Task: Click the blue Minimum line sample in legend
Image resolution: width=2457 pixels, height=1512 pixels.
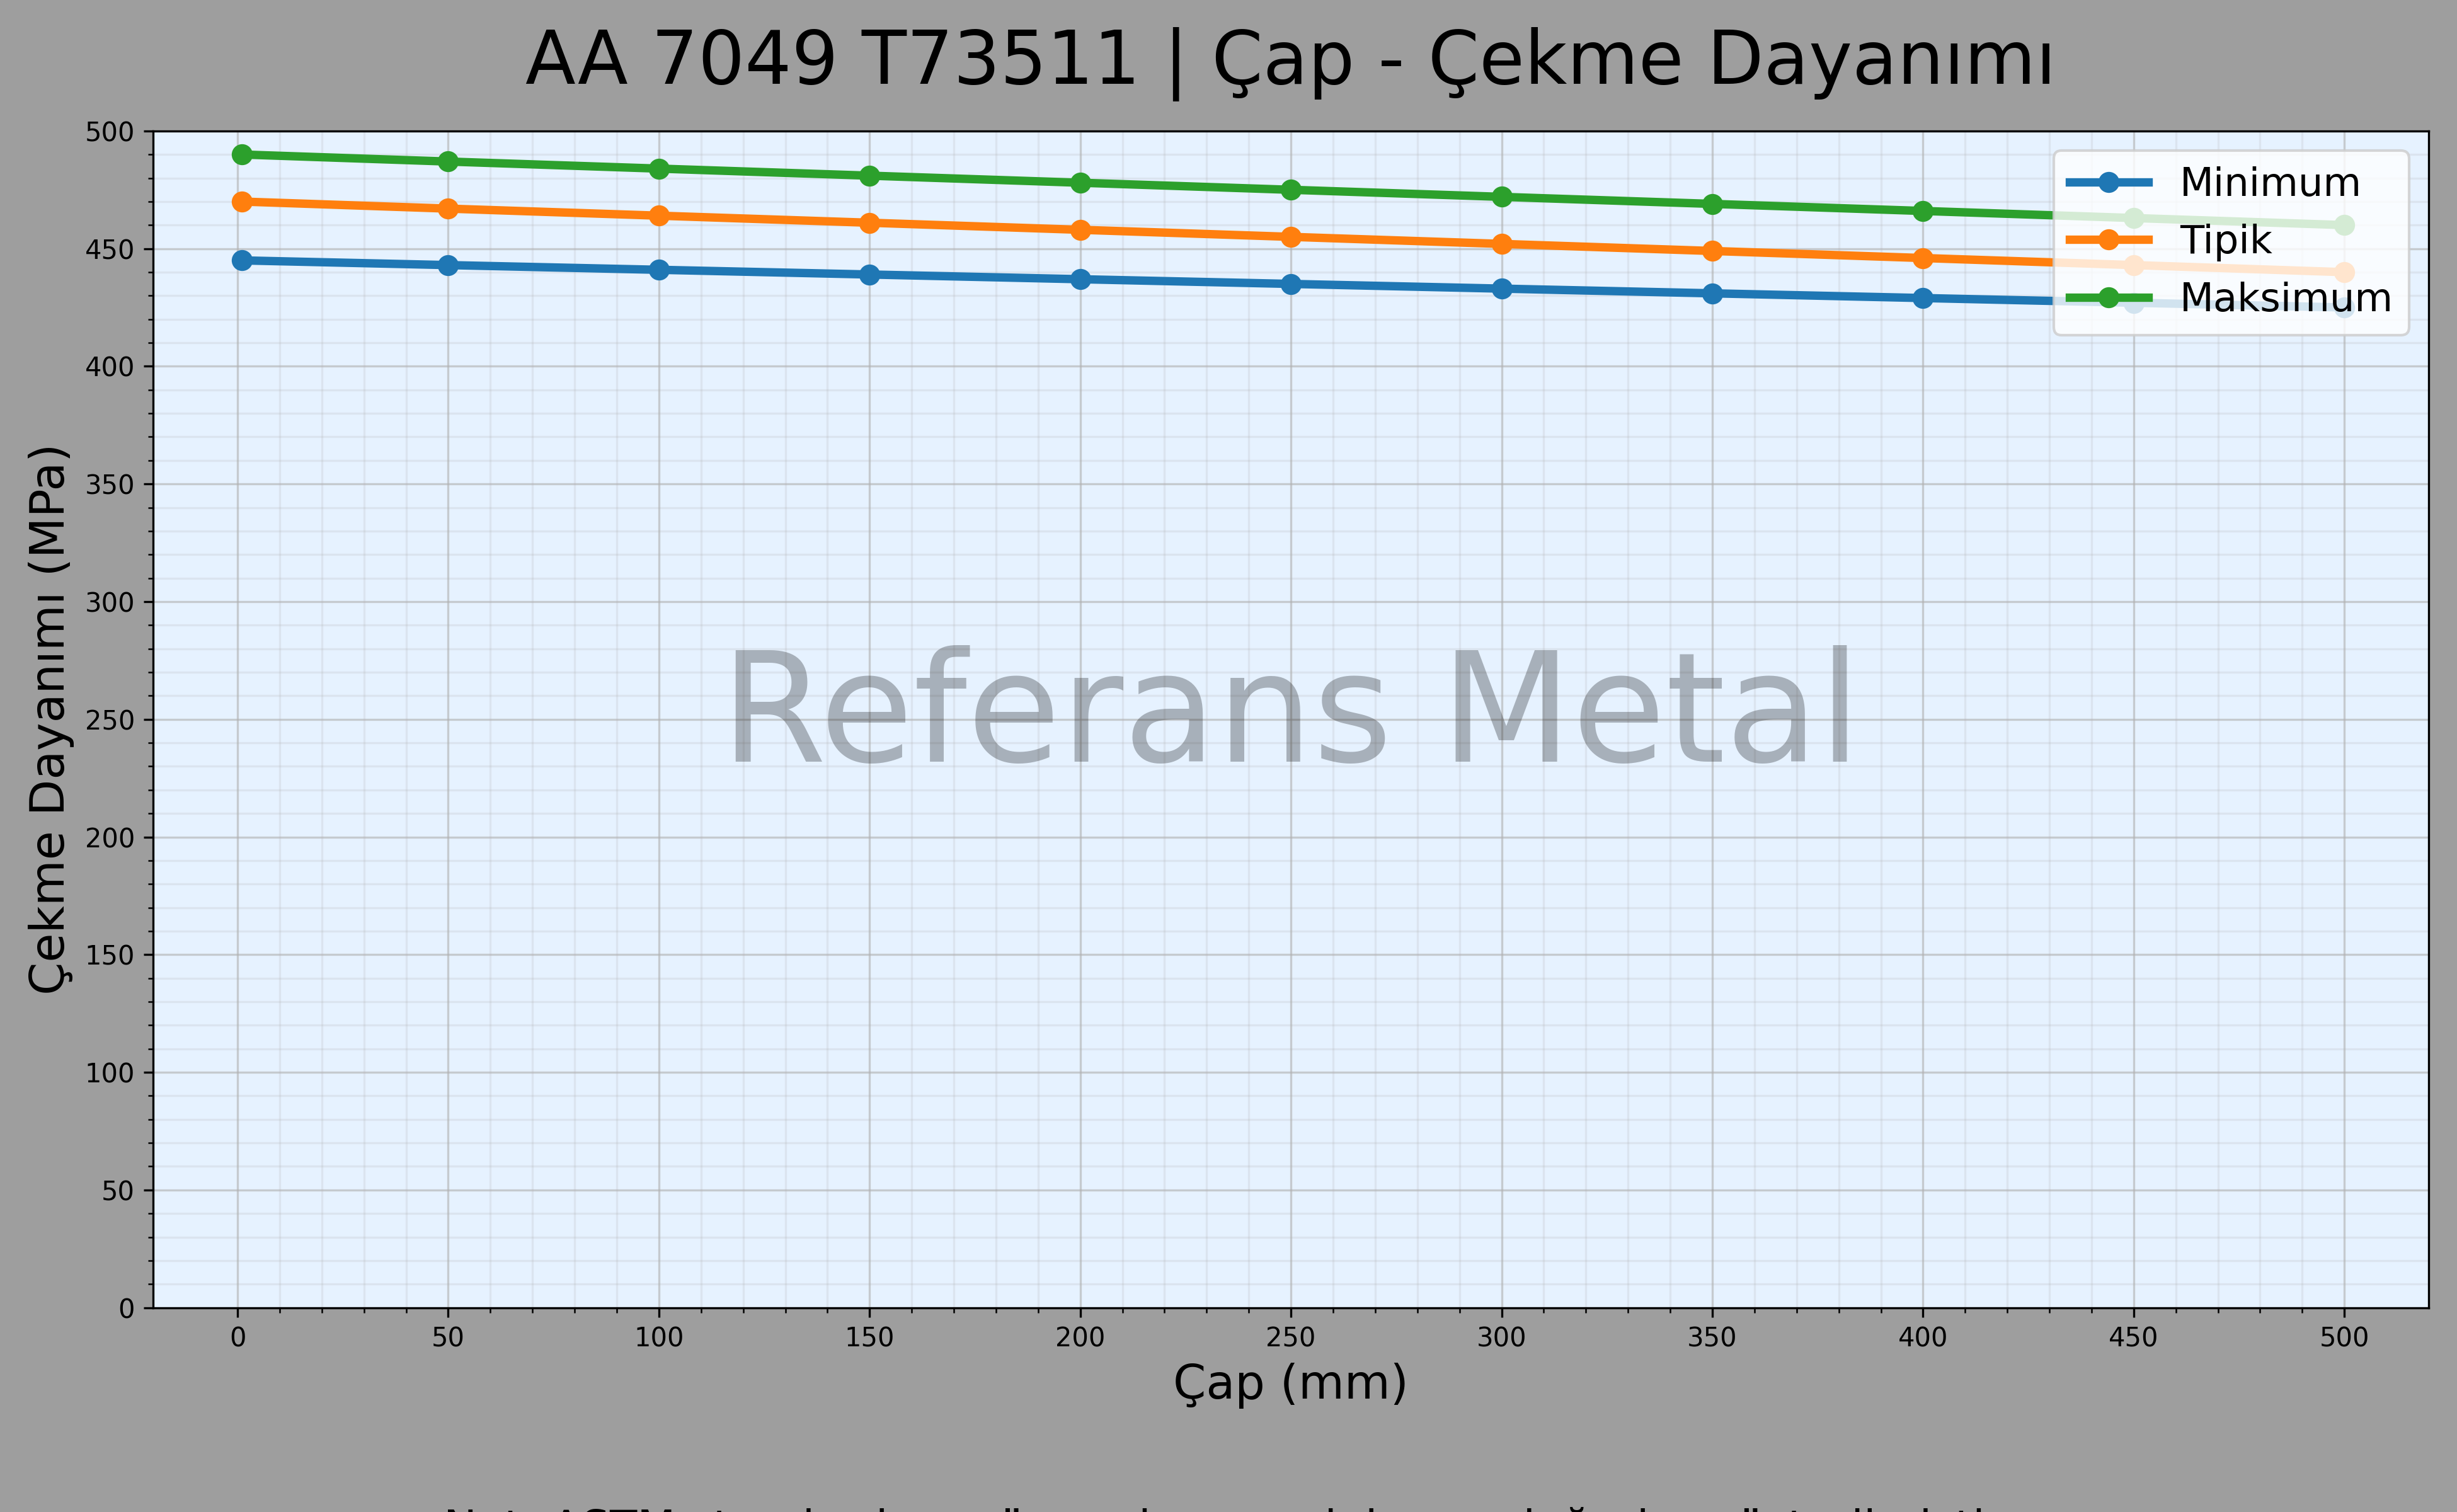Action: [2109, 183]
